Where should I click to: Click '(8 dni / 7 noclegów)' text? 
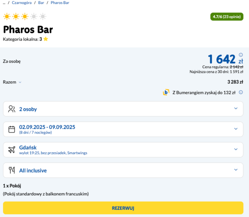tap(36, 132)
